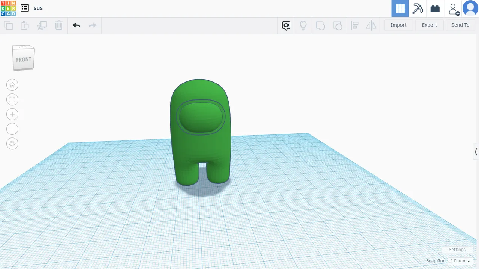479x269 pixels.
Task: Click the Export button
Action: [429, 25]
